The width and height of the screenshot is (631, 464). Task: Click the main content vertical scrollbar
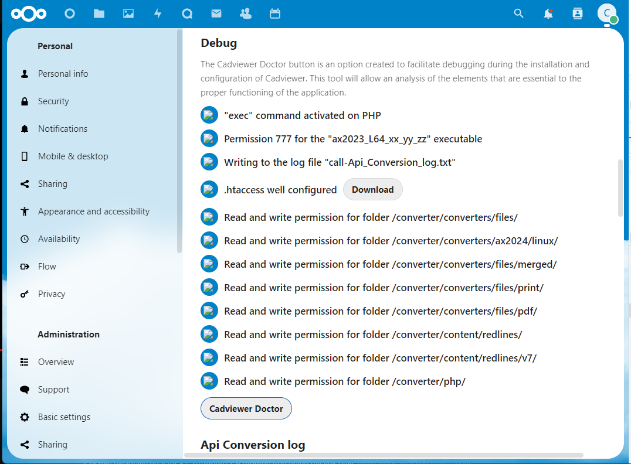[620, 187]
